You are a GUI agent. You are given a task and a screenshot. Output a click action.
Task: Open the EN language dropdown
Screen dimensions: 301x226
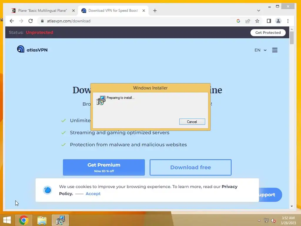[260, 50]
